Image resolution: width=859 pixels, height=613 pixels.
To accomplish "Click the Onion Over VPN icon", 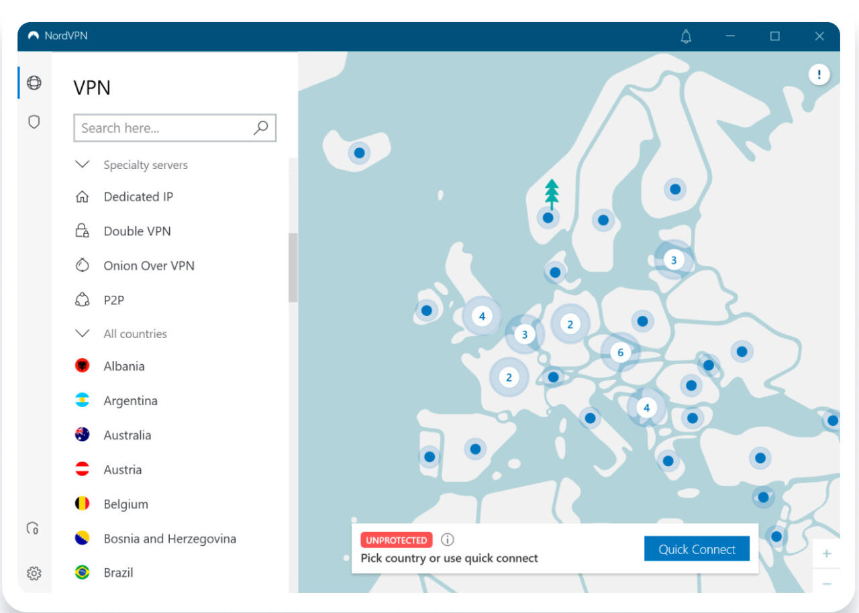I will pyautogui.click(x=82, y=265).
